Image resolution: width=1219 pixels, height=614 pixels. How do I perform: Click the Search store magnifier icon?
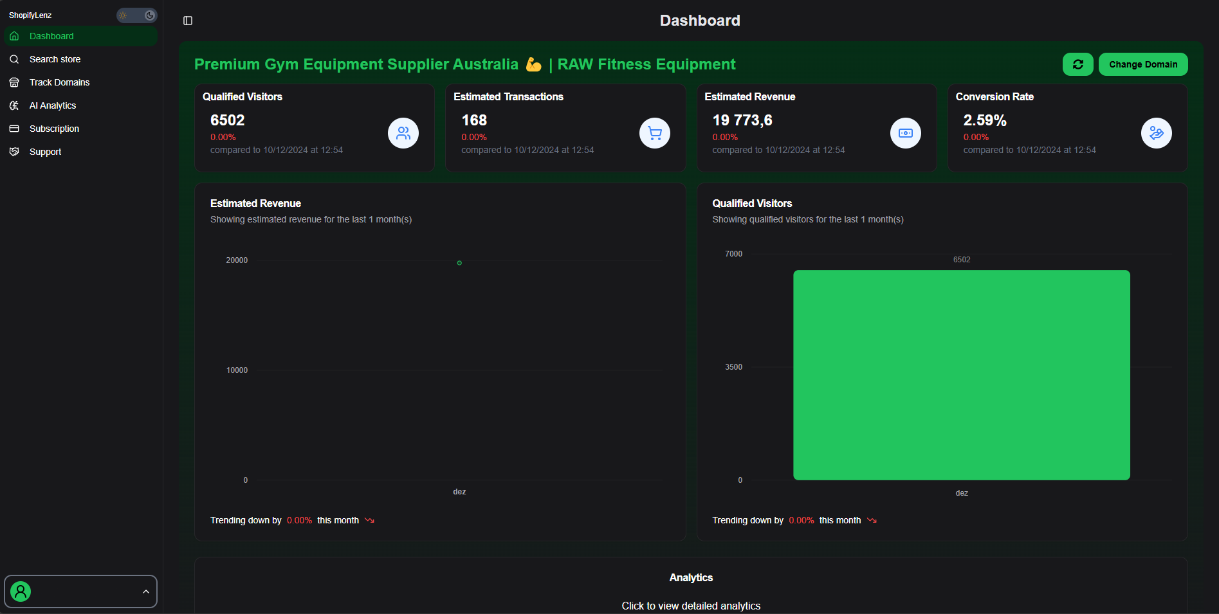click(x=14, y=59)
